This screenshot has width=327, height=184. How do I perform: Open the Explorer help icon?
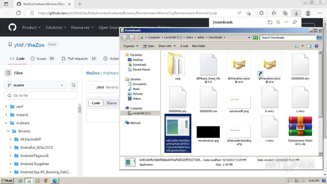317,46
